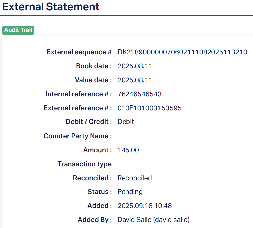Click the Value date value
The width and height of the screenshot is (253, 228).
pos(135,80)
